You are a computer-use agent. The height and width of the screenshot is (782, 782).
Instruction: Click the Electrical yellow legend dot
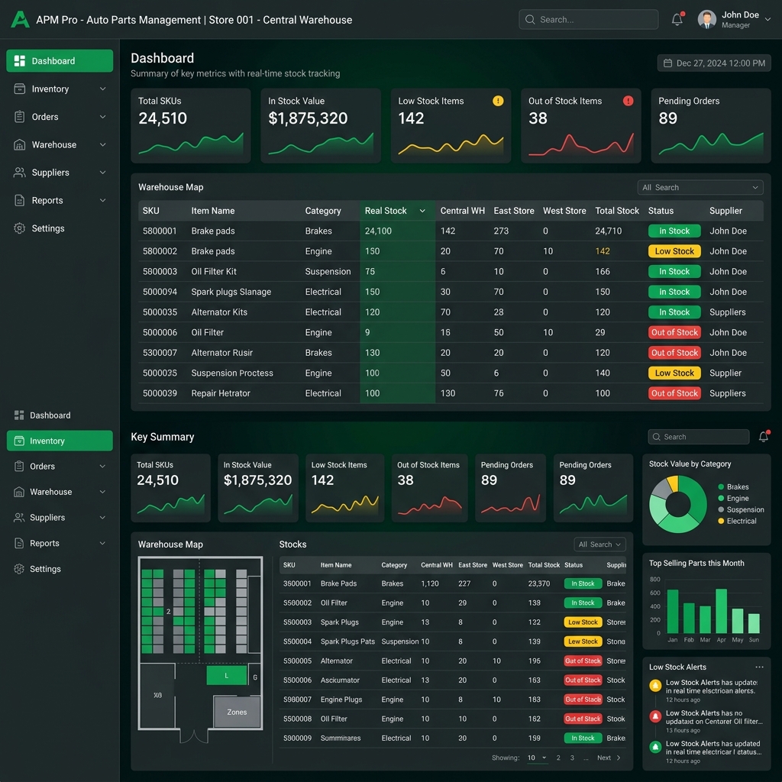coord(721,521)
